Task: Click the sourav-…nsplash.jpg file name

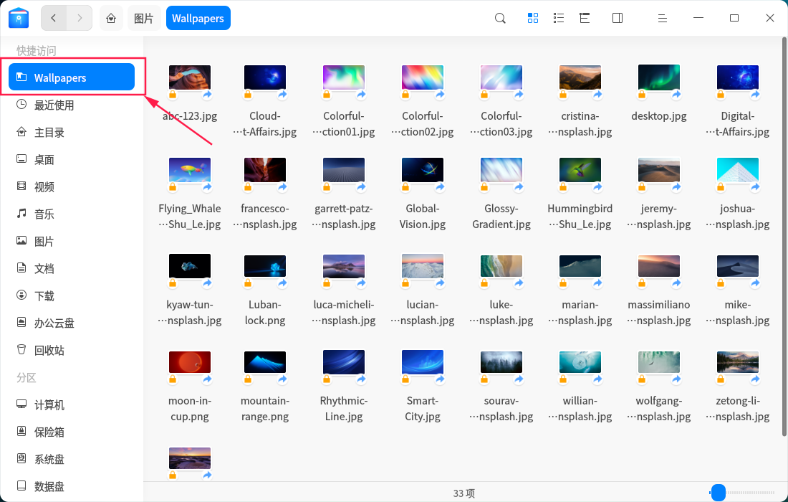Action: [501, 409]
